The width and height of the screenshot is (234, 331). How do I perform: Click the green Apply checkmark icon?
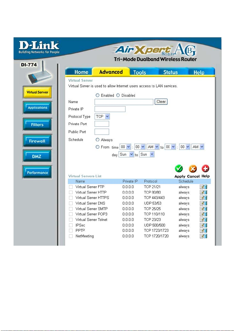pyautogui.click(x=179, y=169)
